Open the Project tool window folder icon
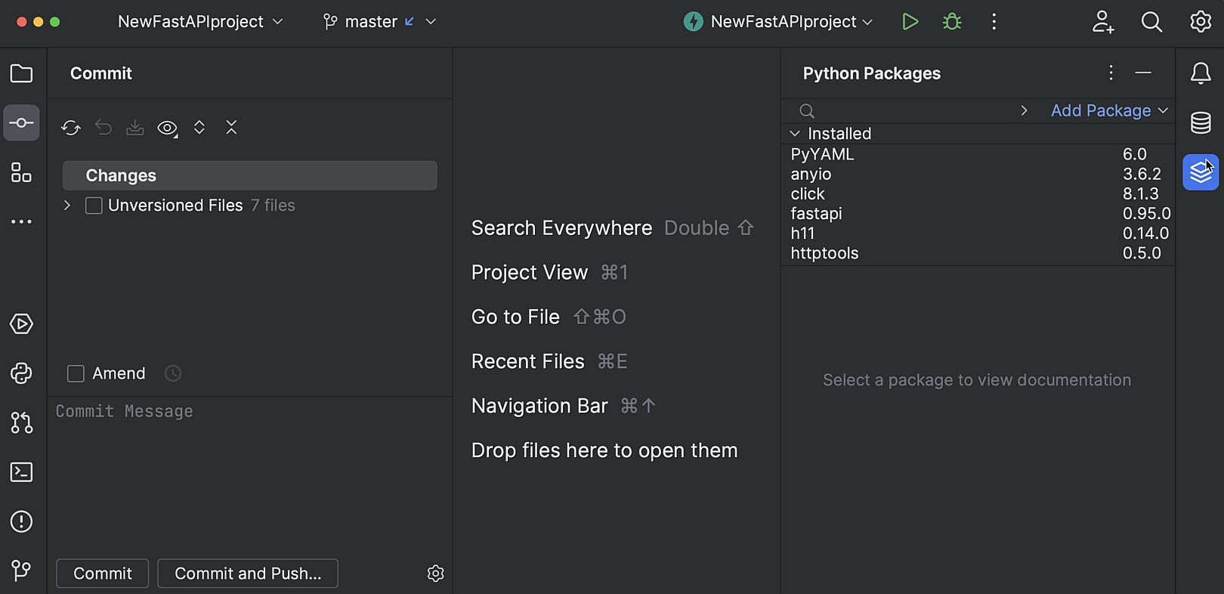 pyautogui.click(x=21, y=73)
